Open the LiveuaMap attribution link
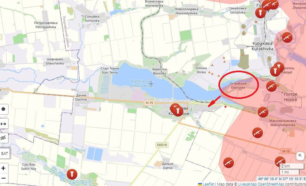Image resolution: width=306 pixels, height=186 pixels. [x=247, y=184]
